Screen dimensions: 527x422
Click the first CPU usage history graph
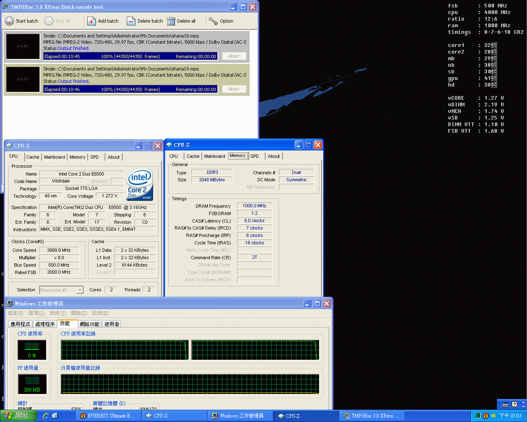pyautogui.click(x=125, y=350)
